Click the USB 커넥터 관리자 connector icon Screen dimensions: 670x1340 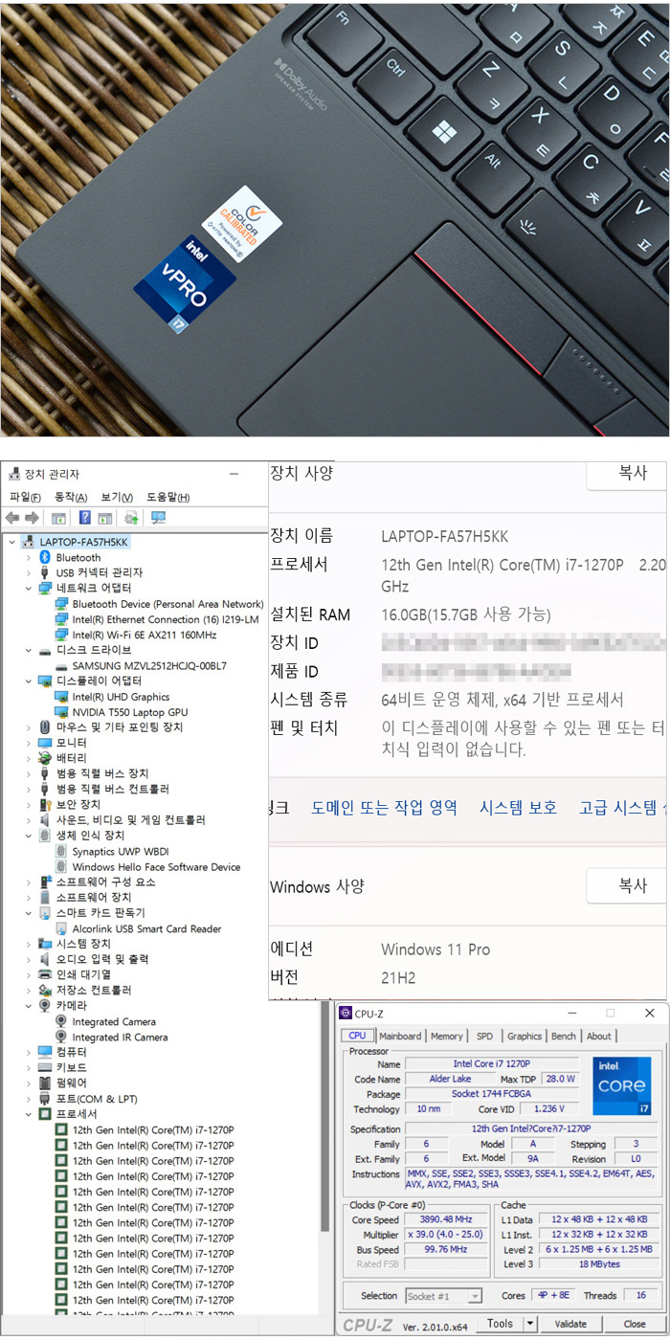click(45, 572)
